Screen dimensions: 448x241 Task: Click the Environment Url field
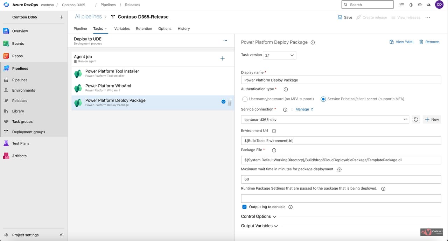(341, 141)
